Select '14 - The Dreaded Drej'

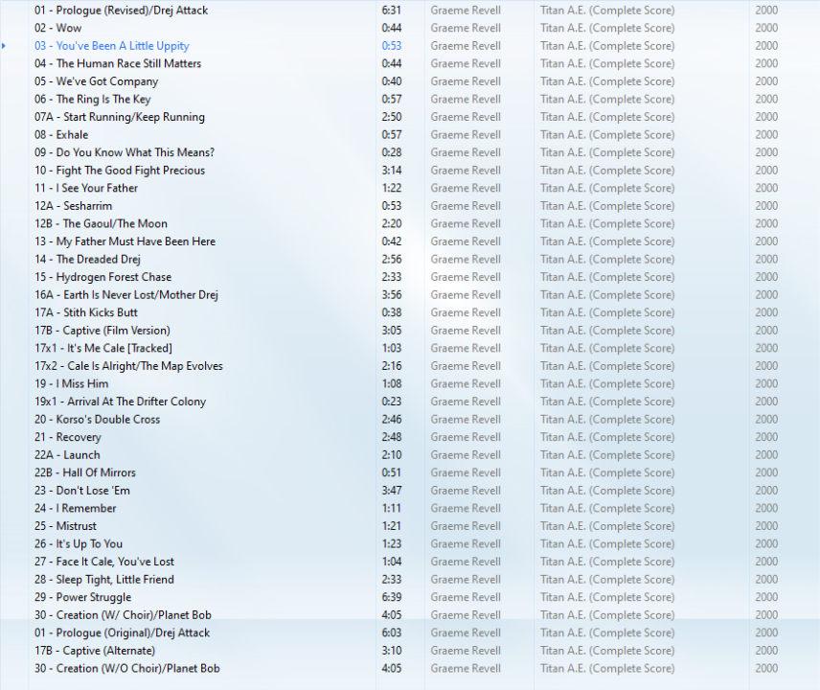87,260
